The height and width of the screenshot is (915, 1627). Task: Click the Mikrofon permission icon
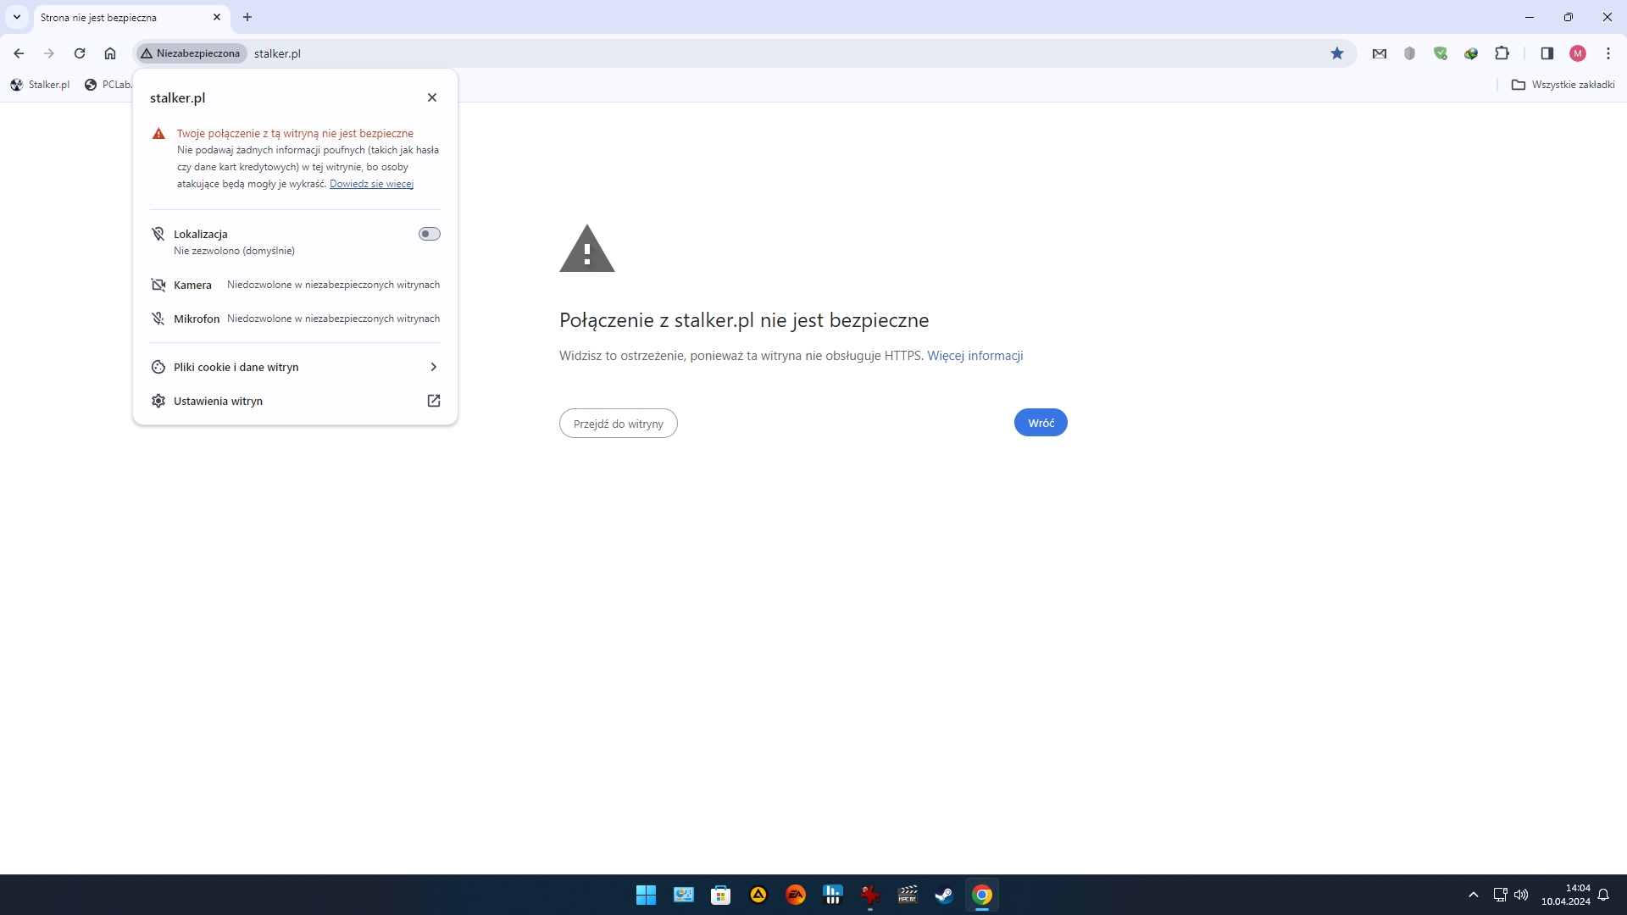tap(158, 319)
